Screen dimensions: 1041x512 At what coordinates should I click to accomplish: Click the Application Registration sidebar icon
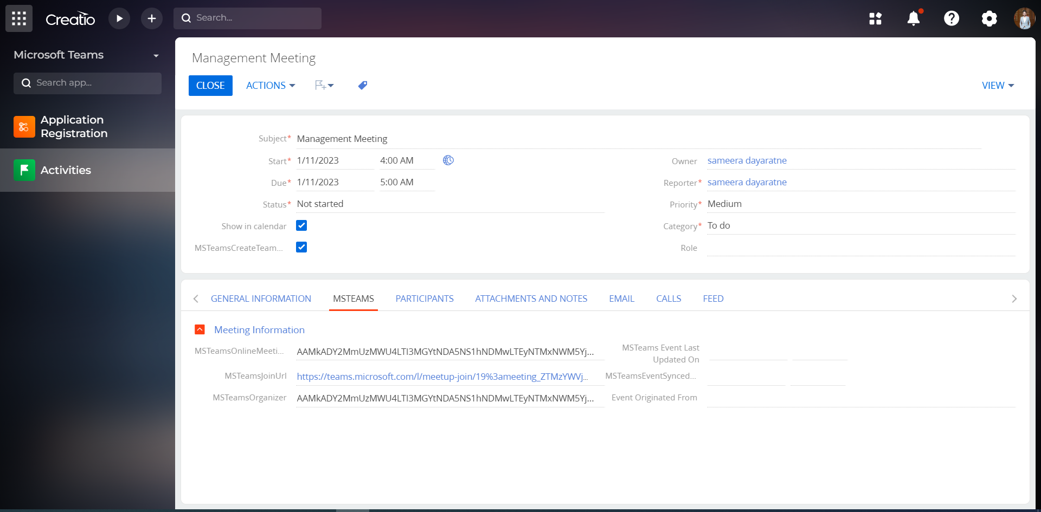tap(24, 127)
